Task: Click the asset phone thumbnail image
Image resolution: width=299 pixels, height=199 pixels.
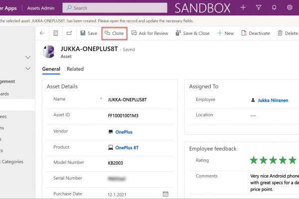Action: point(49,52)
